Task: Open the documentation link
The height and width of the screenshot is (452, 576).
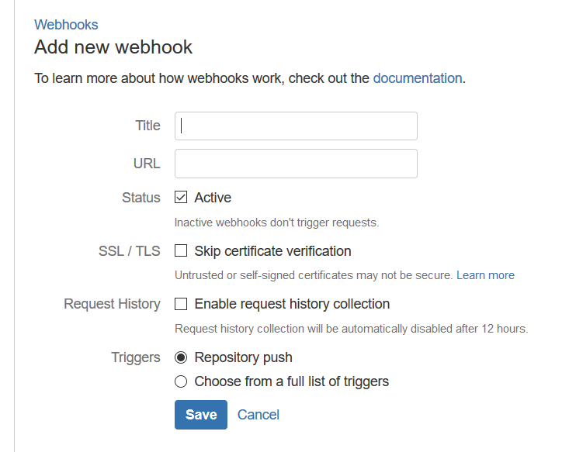Action: [x=418, y=78]
